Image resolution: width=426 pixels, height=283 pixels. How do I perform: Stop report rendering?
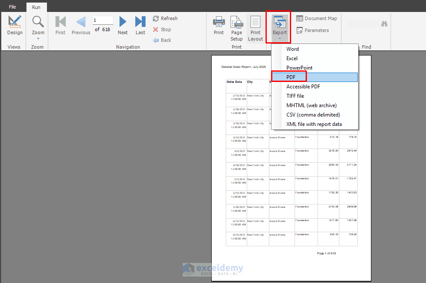point(162,29)
